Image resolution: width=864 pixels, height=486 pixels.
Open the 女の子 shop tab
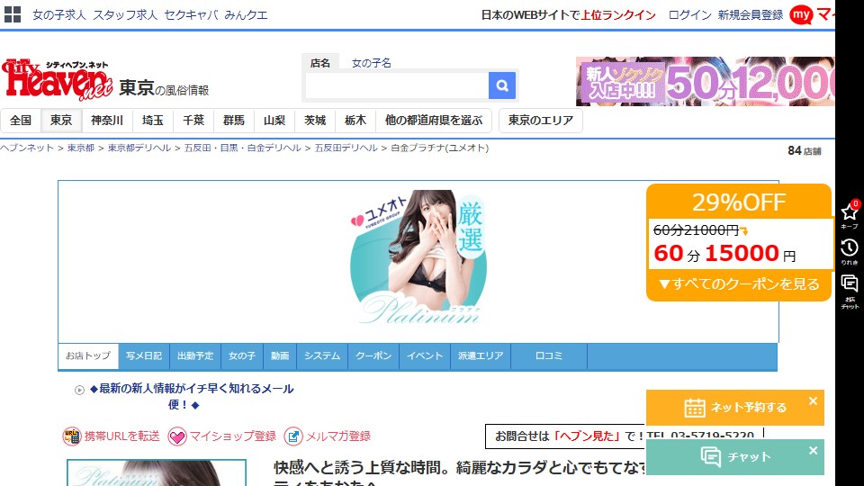pyautogui.click(x=242, y=356)
